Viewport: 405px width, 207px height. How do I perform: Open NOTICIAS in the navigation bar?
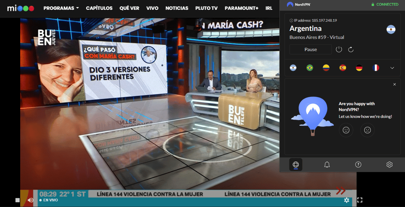[177, 8]
